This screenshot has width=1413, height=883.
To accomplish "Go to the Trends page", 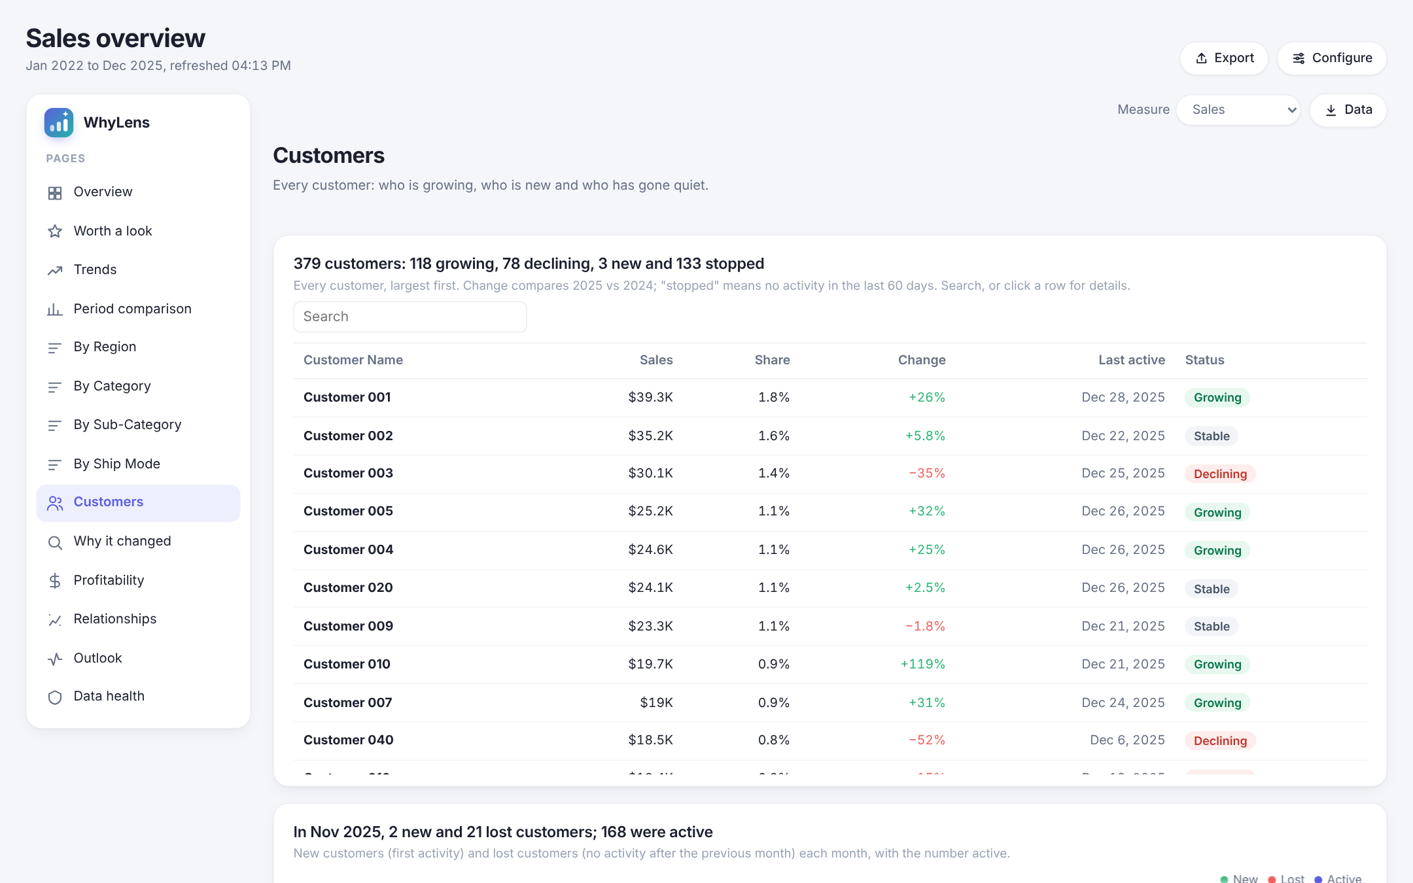I will tap(138, 270).
